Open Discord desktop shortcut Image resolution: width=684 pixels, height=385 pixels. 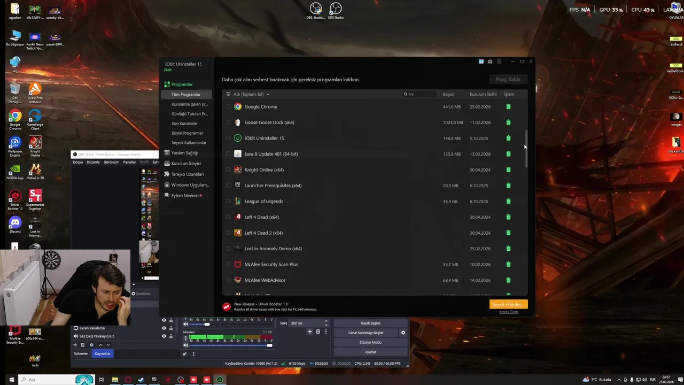[x=15, y=225]
